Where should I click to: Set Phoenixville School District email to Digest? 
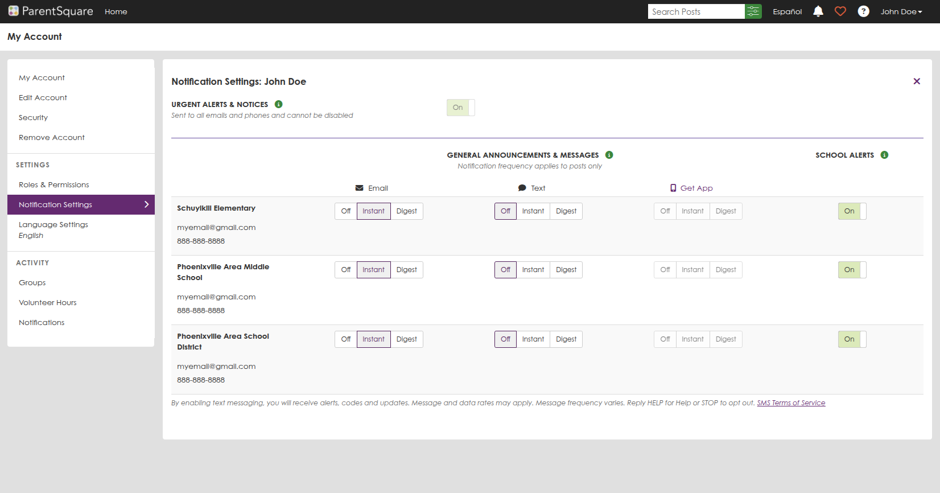407,339
